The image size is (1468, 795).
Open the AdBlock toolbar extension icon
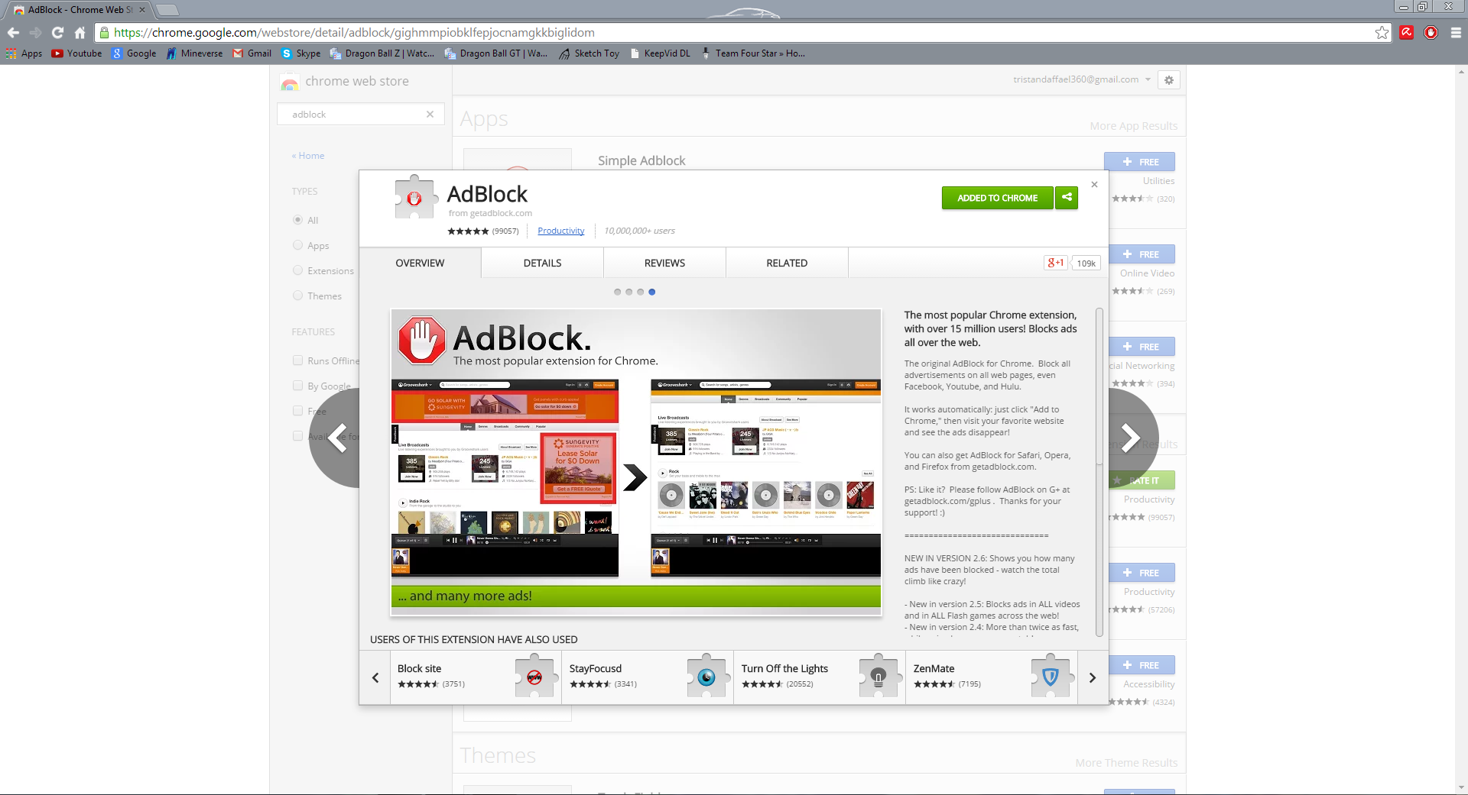click(1431, 32)
